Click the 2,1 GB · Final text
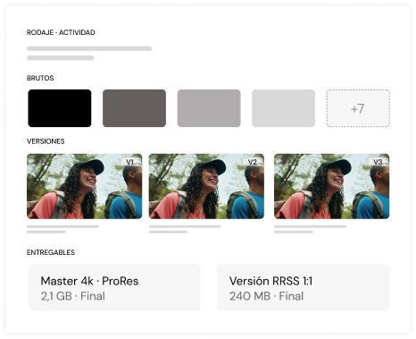The height and width of the screenshot is (339, 416). 73,296
